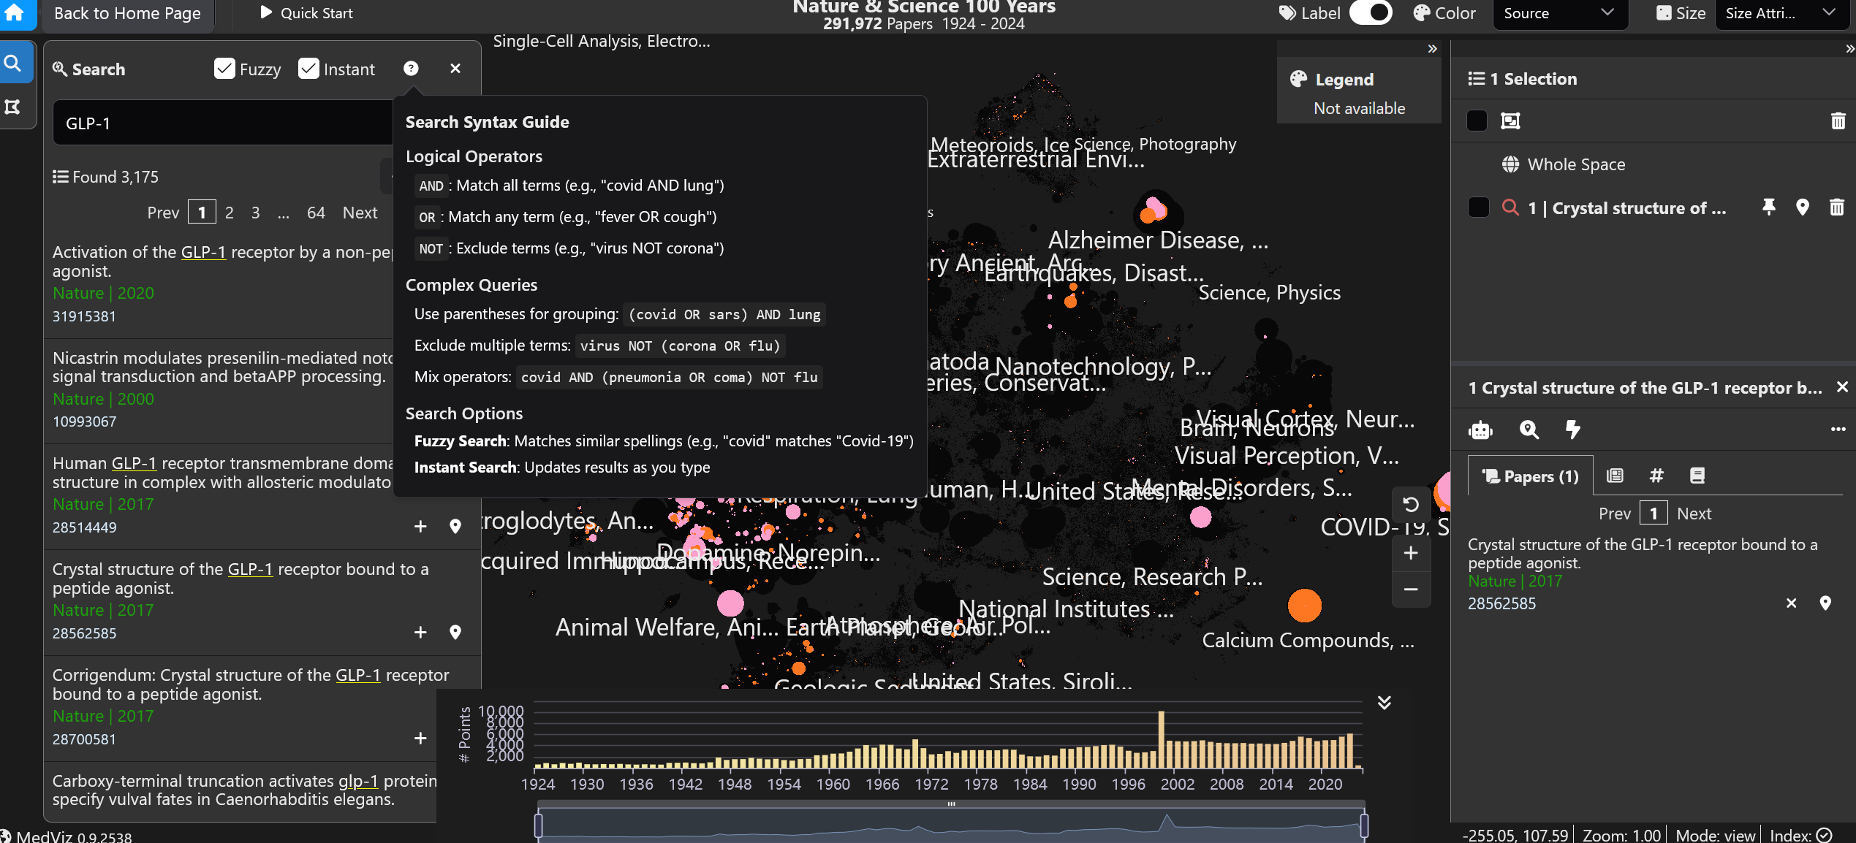Image resolution: width=1856 pixels, height=843 pixels.
Task: Click the search help question mark icon
Action: [411, 69]
